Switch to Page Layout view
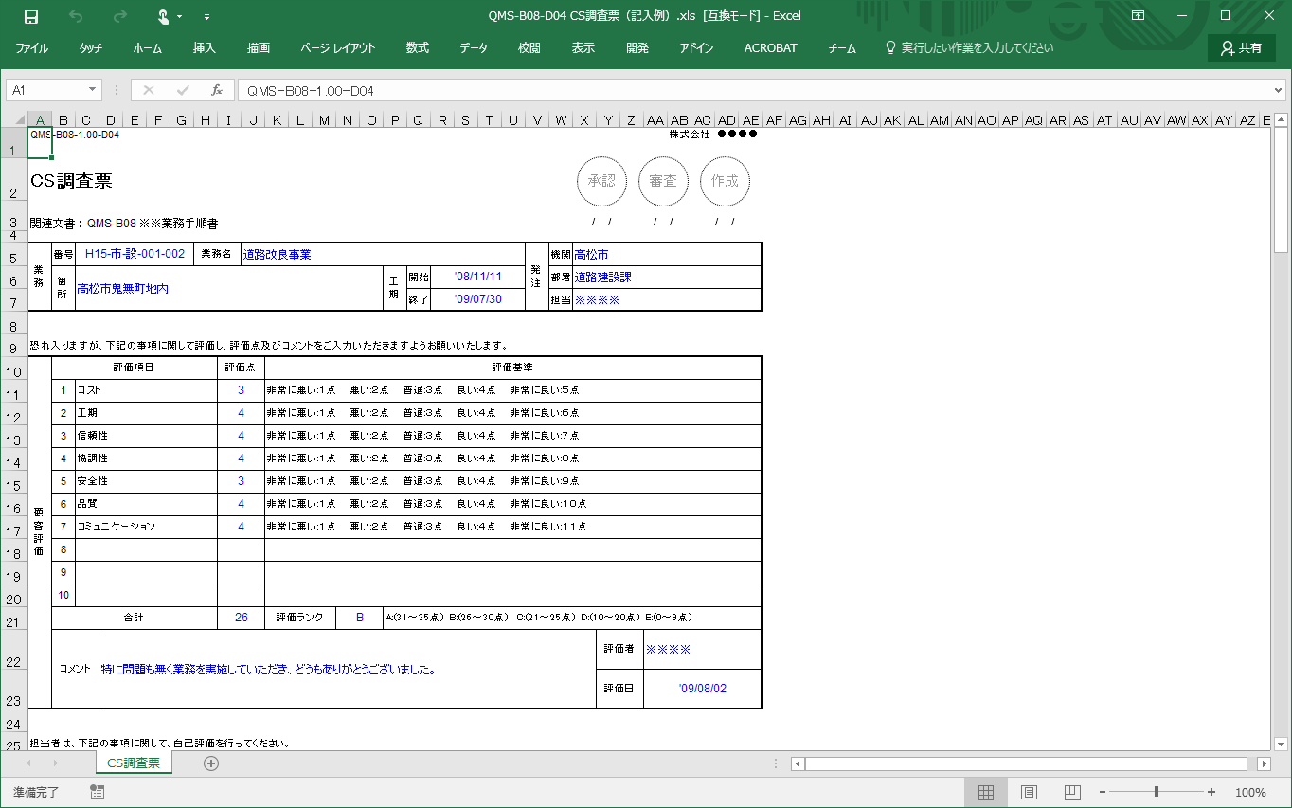The width and height of the screenshot is (1292, 808). pyautogui.click(x=1029, y=792)
